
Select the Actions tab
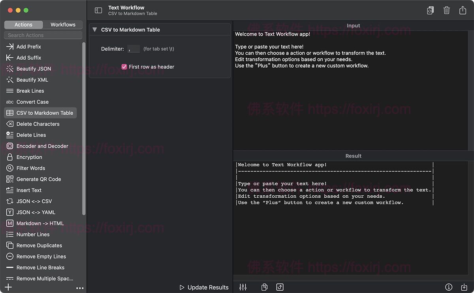(x=23, y=25)
